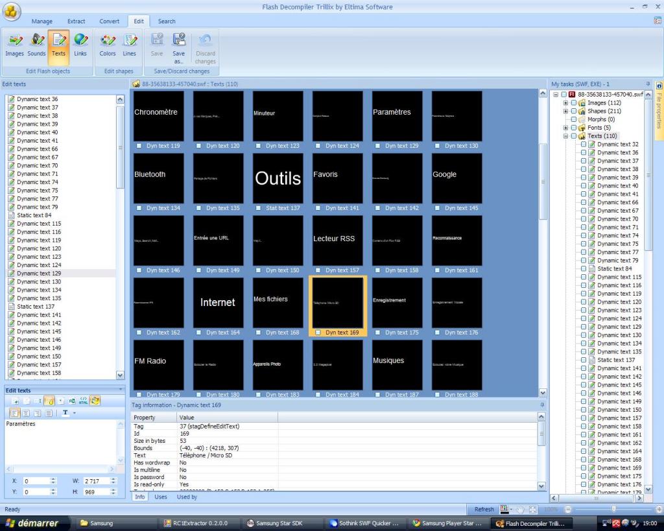Open the background color dropdown arrow in status bar
The width and height of the screenshot is (664, 531).
point(511,509)
